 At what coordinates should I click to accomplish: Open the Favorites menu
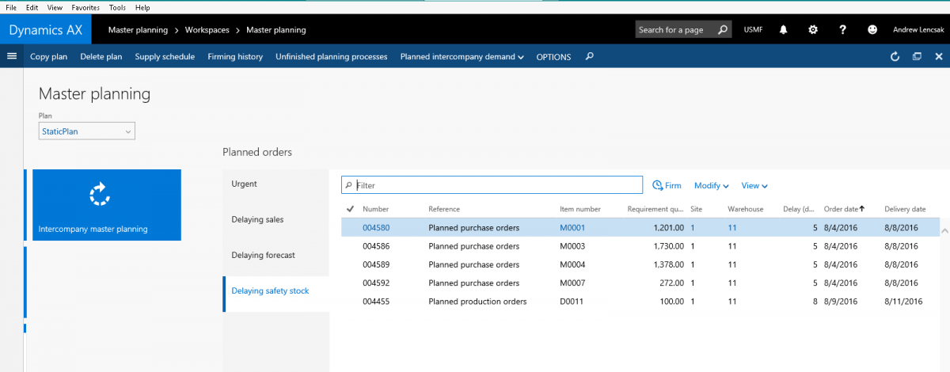pyautogui.click(x=85, y=7)
